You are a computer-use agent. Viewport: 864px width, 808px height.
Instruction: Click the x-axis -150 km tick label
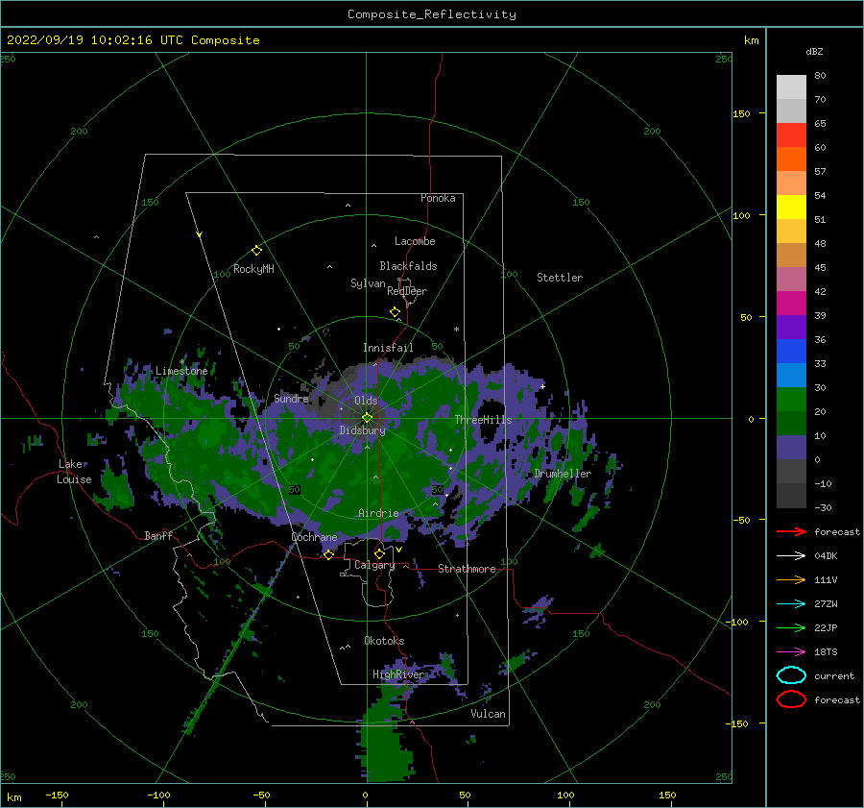[57, 795]
